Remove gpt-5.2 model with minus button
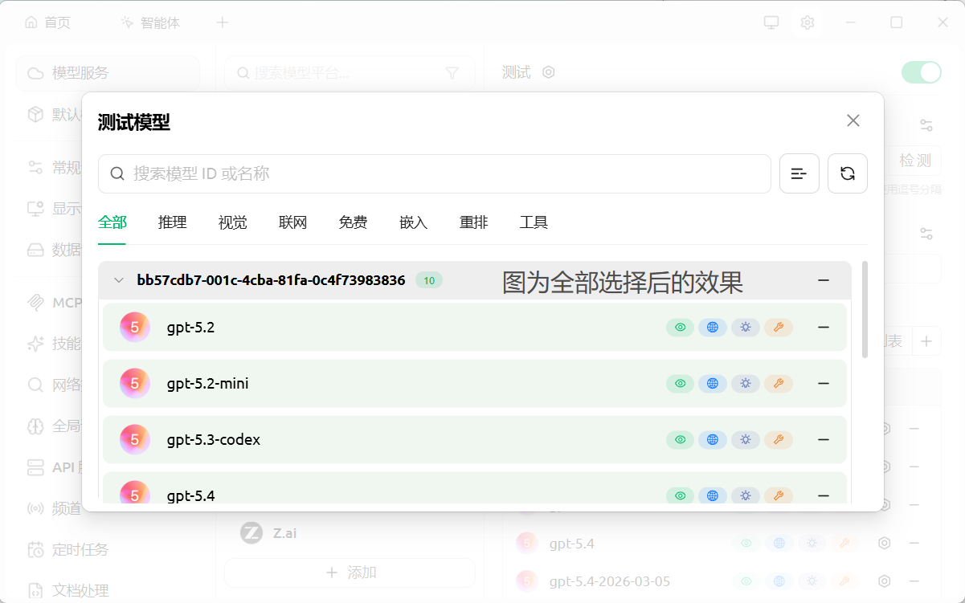Image resolution: width=965 pixels, height=603 pixels. (x=824, y=327)
